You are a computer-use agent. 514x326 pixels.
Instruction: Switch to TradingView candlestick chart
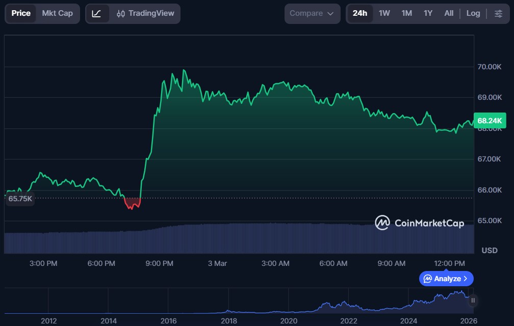click(145, 13)
